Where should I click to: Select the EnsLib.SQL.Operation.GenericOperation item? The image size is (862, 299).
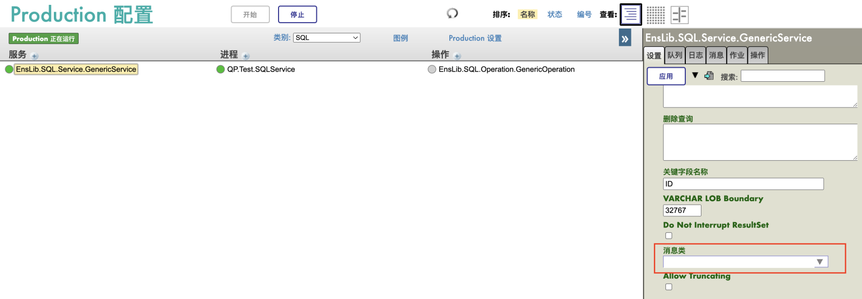pyautogui.click(x=506, y=69)
